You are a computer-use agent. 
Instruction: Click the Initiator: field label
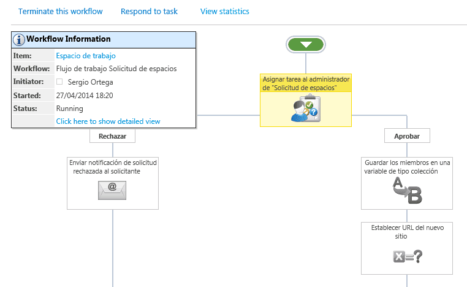[x=28, y=82]
